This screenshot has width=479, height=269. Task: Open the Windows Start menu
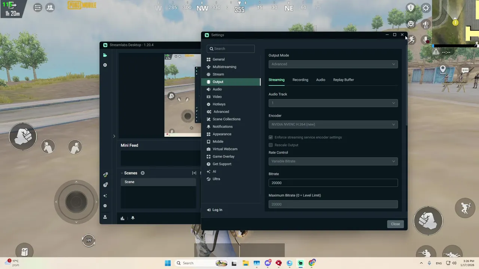pyautogui.click(x=168, y=263)
